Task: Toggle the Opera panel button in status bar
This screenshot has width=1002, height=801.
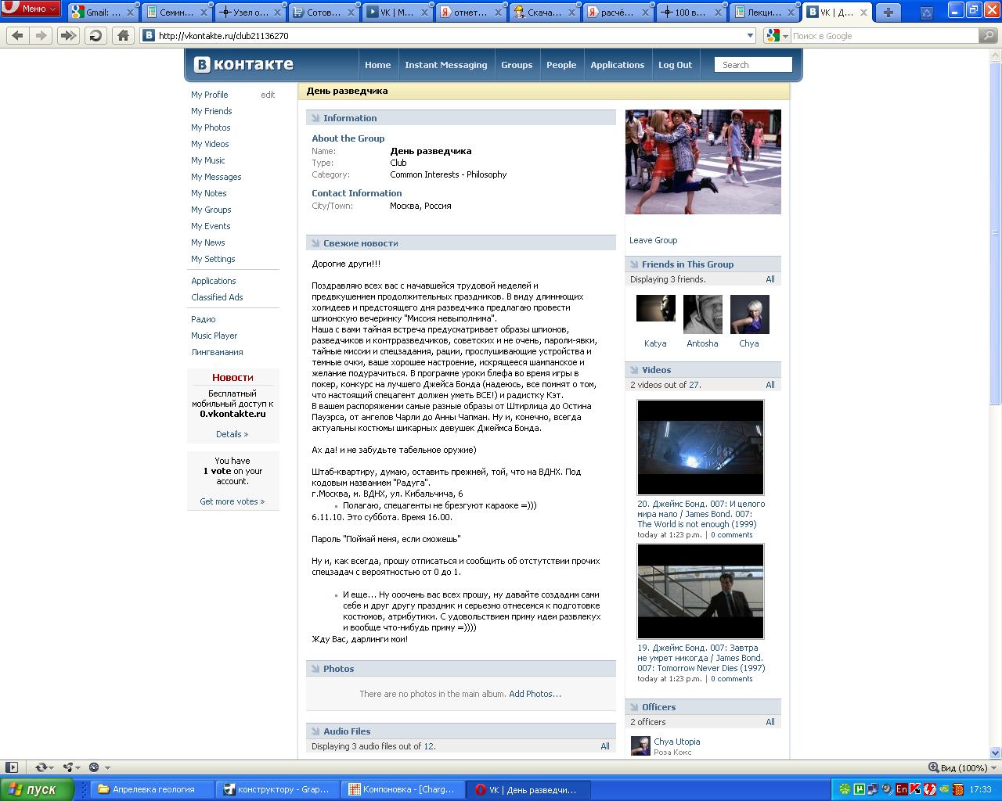Action: pos(12,767)
